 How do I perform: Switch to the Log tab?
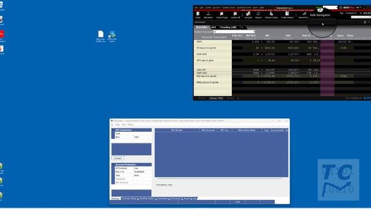(x=194, y=199)
